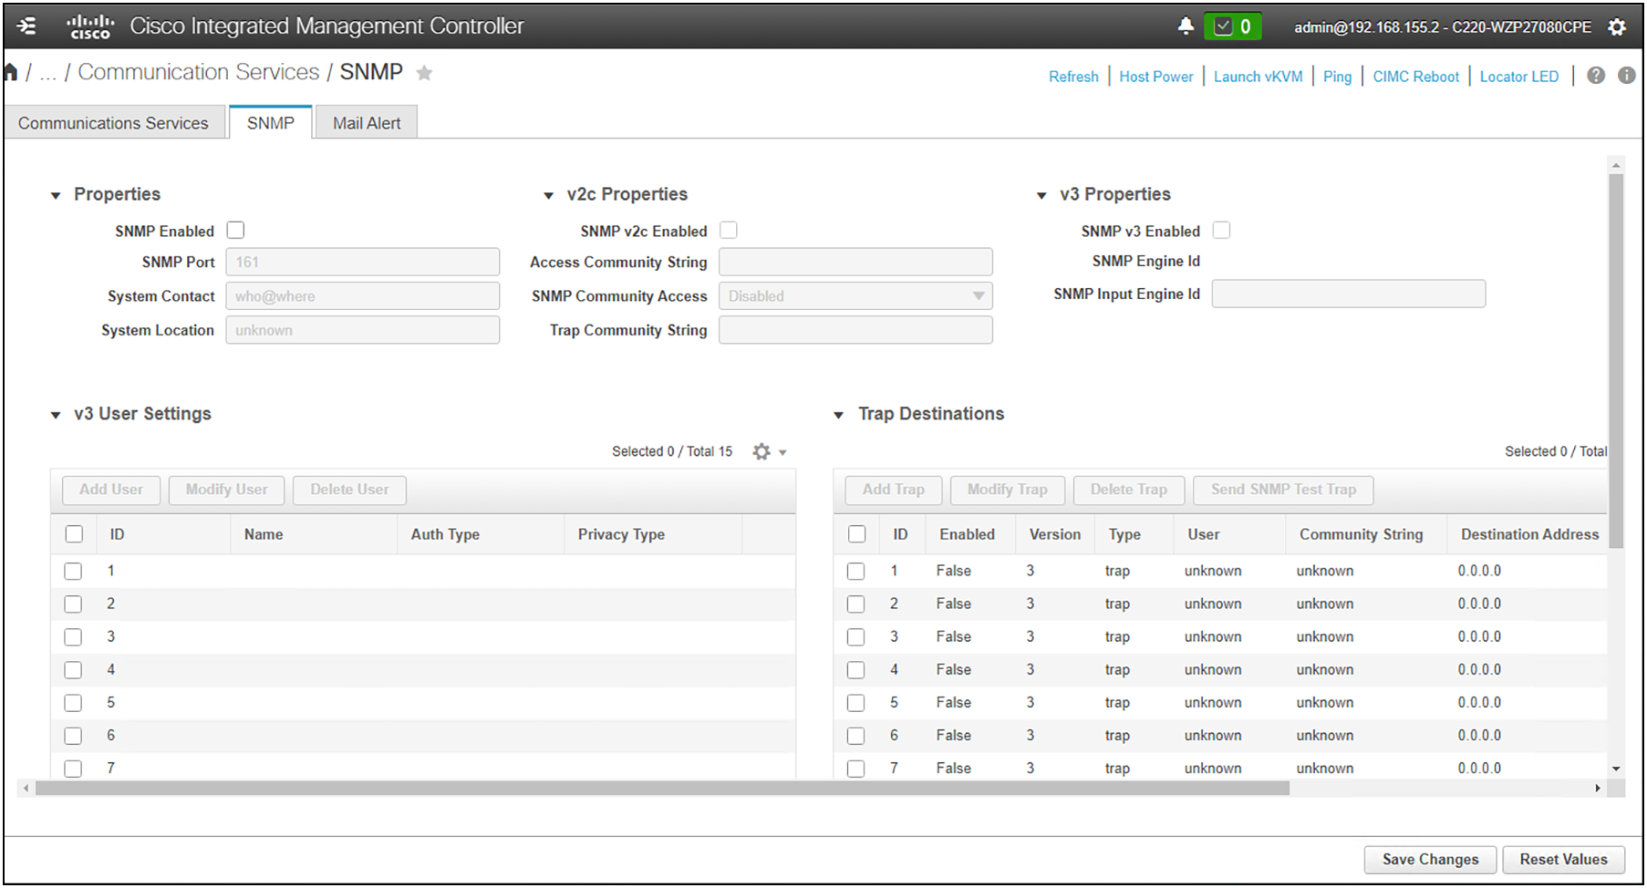Click the horizontal scrollbar thumb
The width and height of the screenshot is (1647, 888).
pyautogui.click(x=662, y=788)
